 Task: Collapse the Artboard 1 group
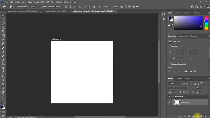coord(173,97)
